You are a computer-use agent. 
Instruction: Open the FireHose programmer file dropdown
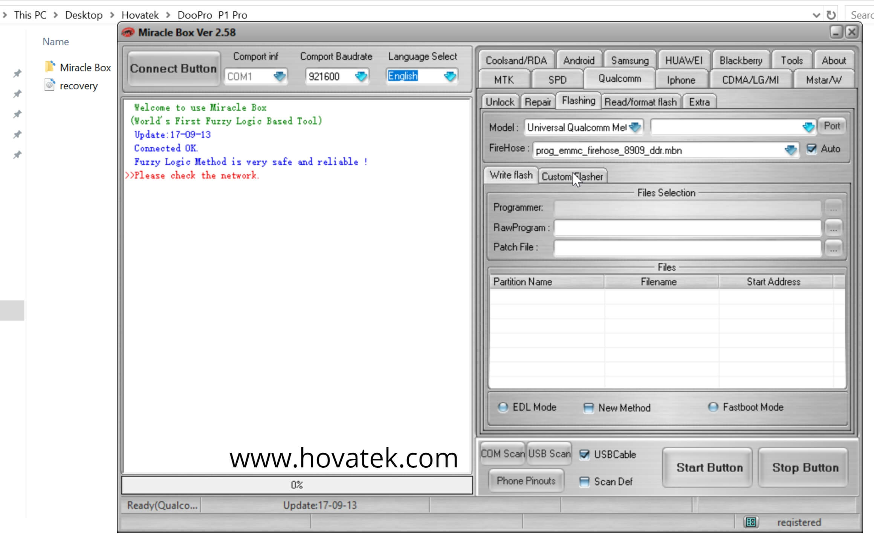pos(790,151)
